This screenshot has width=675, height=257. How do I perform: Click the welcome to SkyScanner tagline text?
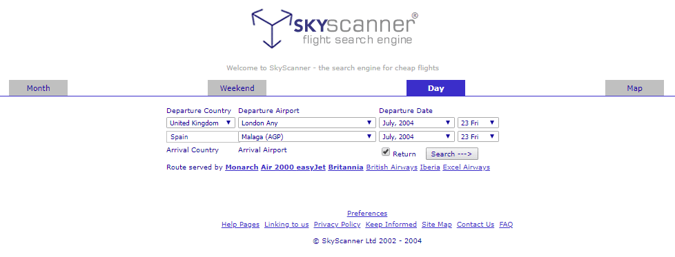click(x=333, y=68)
